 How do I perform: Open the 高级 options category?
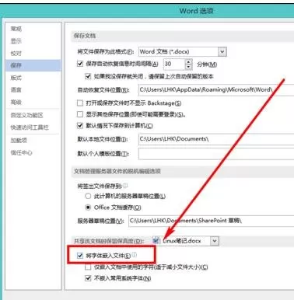coord(16,103)
